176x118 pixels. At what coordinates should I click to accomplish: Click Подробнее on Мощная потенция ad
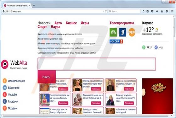pos(96,103)
